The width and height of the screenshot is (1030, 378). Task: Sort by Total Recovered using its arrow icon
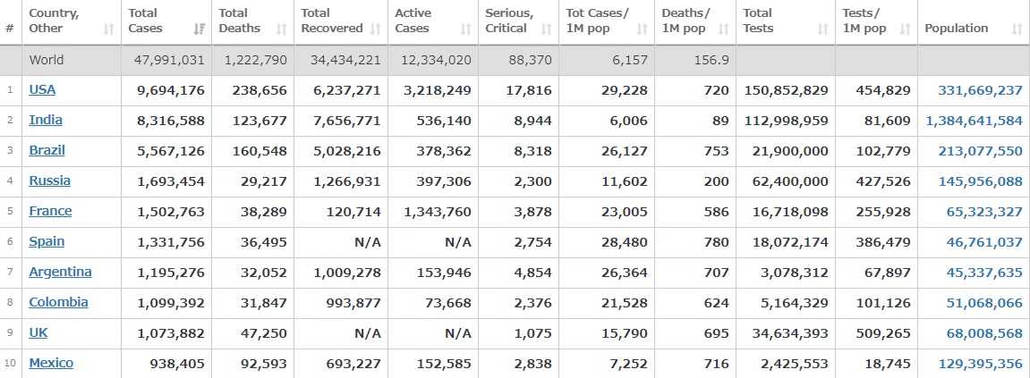point(376,29)
